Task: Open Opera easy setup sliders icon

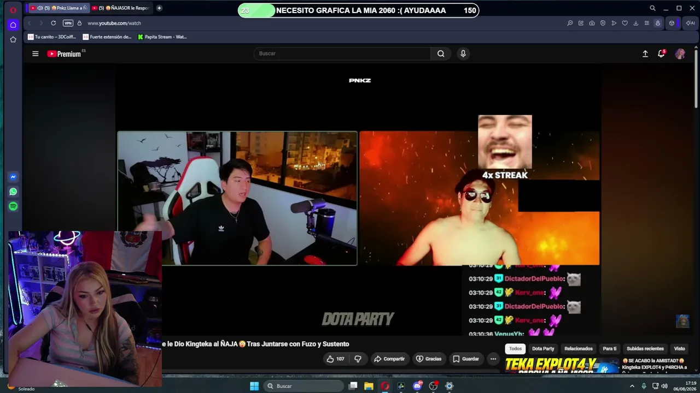Action: pyautogui.click(x=647, y=23)
